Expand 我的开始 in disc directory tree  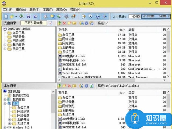pos(5,45)
